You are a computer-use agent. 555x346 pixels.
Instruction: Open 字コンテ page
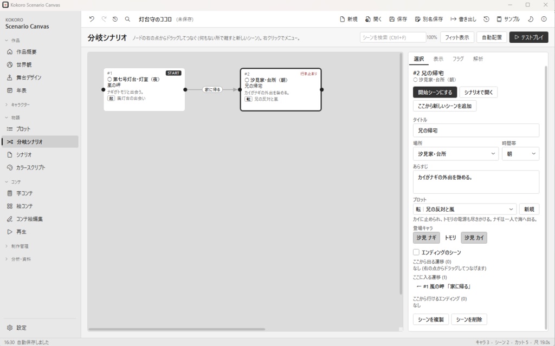click(40, 193)
